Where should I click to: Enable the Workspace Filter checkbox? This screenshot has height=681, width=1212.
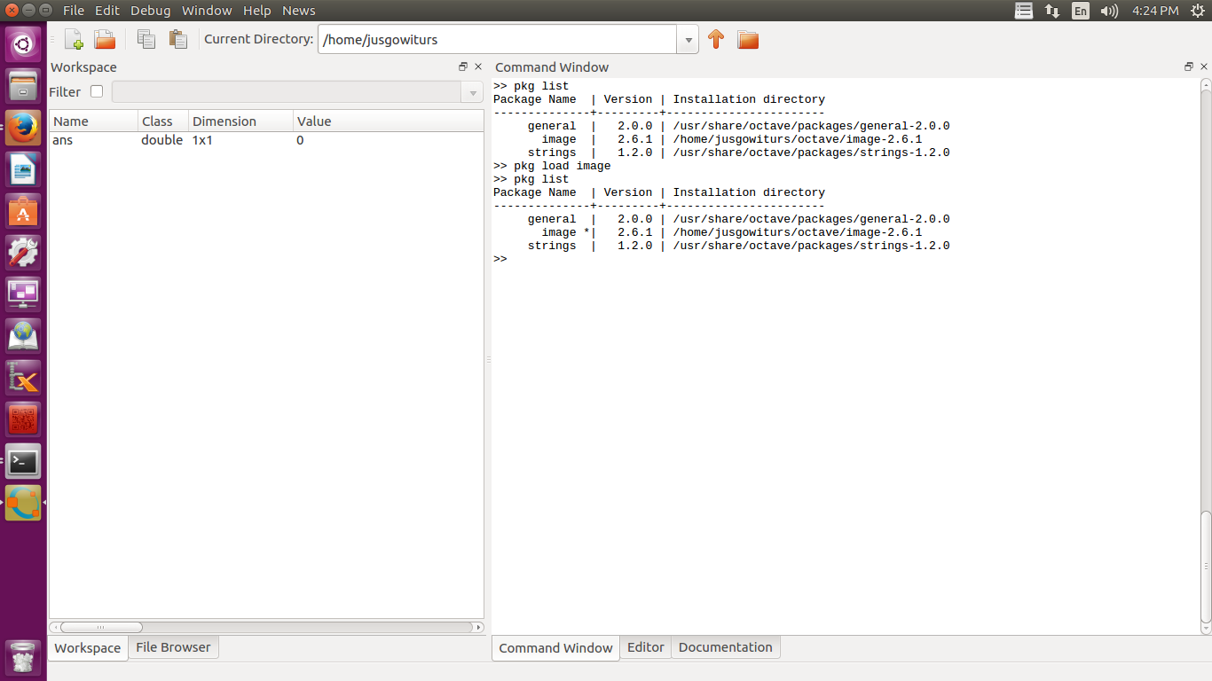97,91
